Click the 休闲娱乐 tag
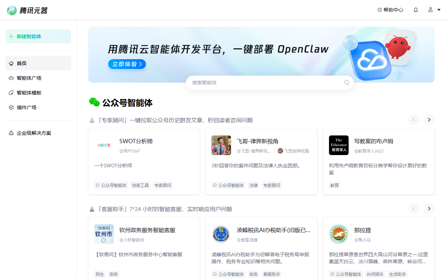The image size is (448, 280). pyautogui.click(x=375, y=274)
